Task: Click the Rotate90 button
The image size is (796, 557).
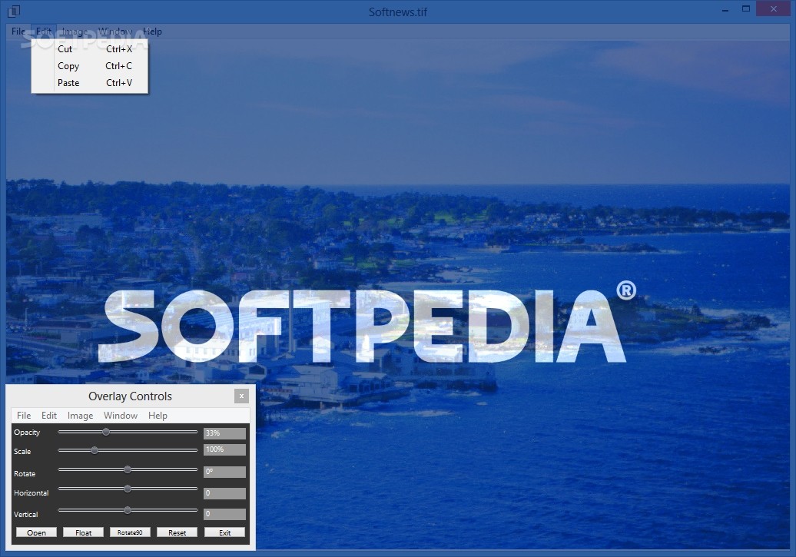Action: 130,532
